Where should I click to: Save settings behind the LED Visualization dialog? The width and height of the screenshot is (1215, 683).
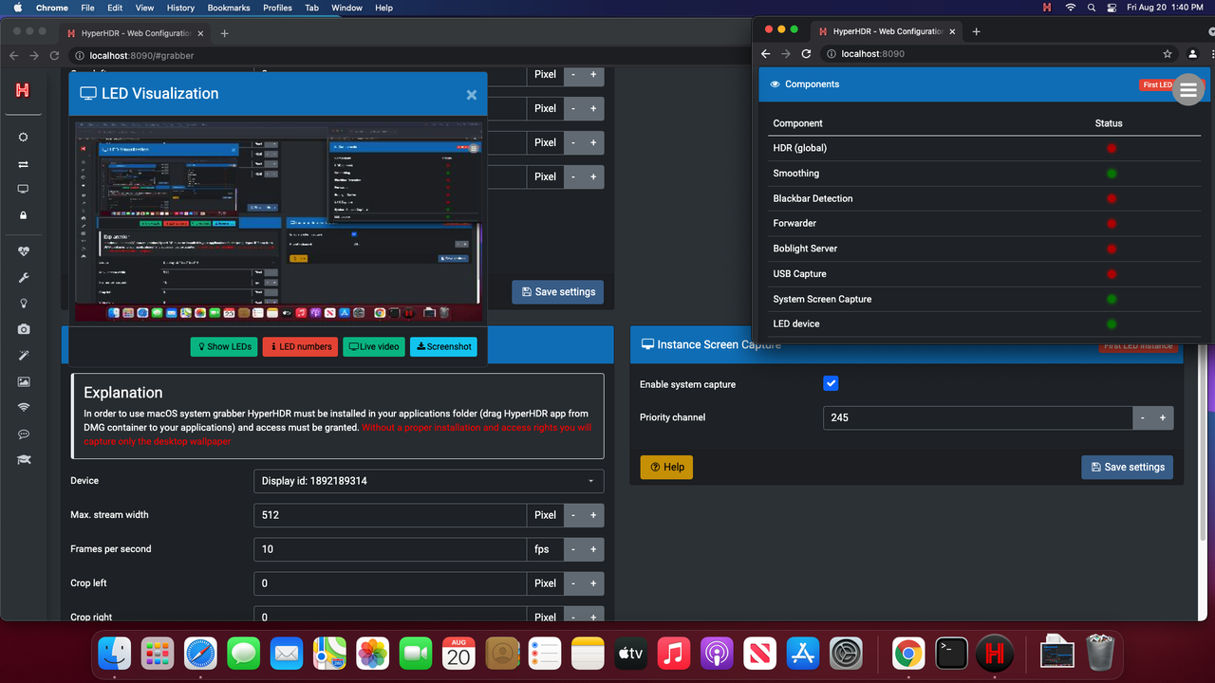(557, 291)
